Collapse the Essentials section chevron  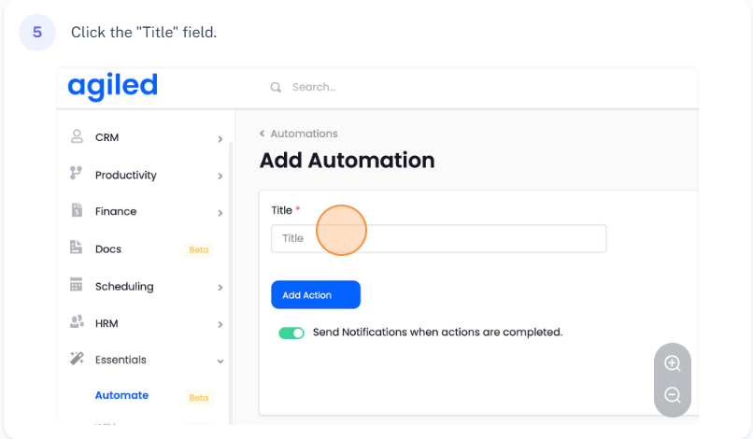tap(220, 361)
